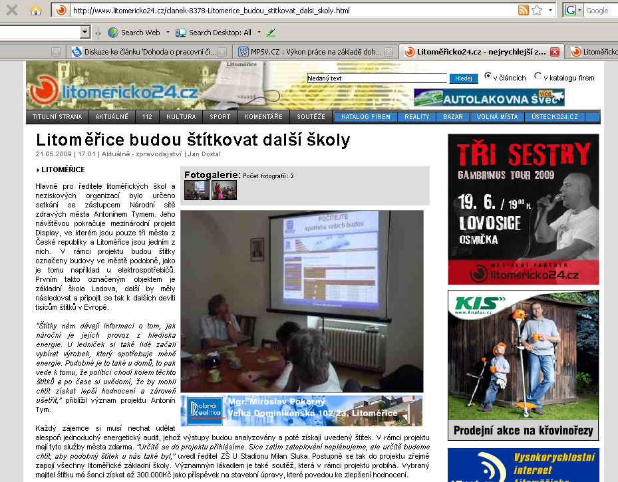
Task: Open the VOLNÁ MÍSTA menu item
Action: pyautogui.click(x=498, y=117)
